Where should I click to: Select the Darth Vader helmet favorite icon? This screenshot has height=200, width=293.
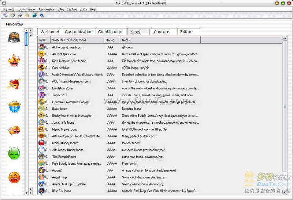tap(14, 37)
